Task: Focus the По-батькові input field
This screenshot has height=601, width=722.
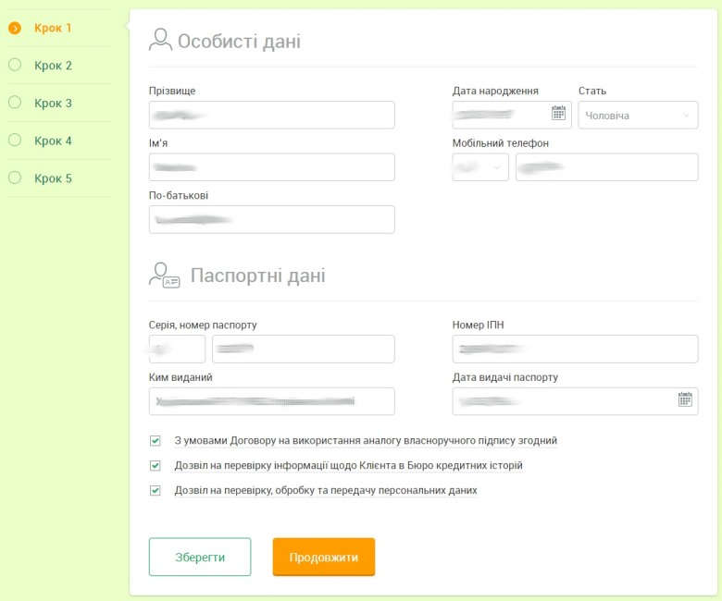Action: pyautogui.click(x=271, y=219)
